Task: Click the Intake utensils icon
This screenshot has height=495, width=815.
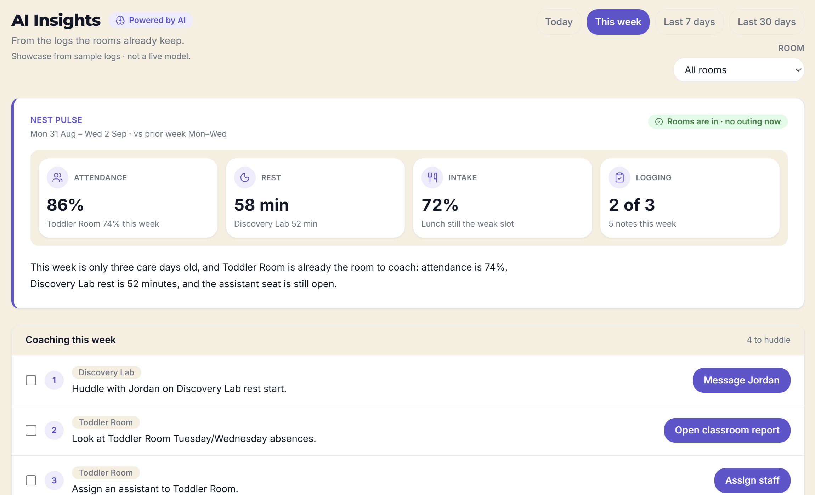Action: [432, 177]
